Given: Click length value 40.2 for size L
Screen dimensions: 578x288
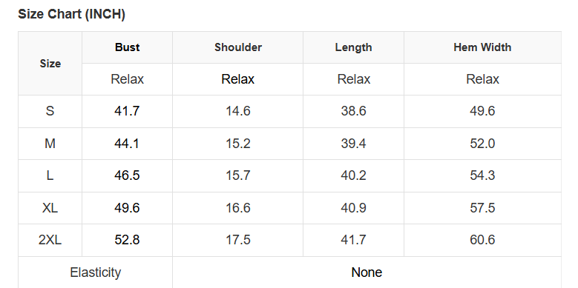Looking at the screenshot, I should coord(353,175).
